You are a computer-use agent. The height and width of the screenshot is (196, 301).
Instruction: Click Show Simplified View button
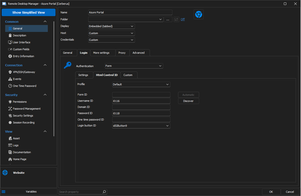28,13
